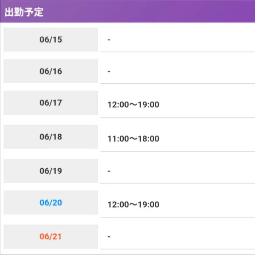
Task: Click the 12:00～19:00 shift on 06/20
Action: pyautogui.click(x=133, y=204)
